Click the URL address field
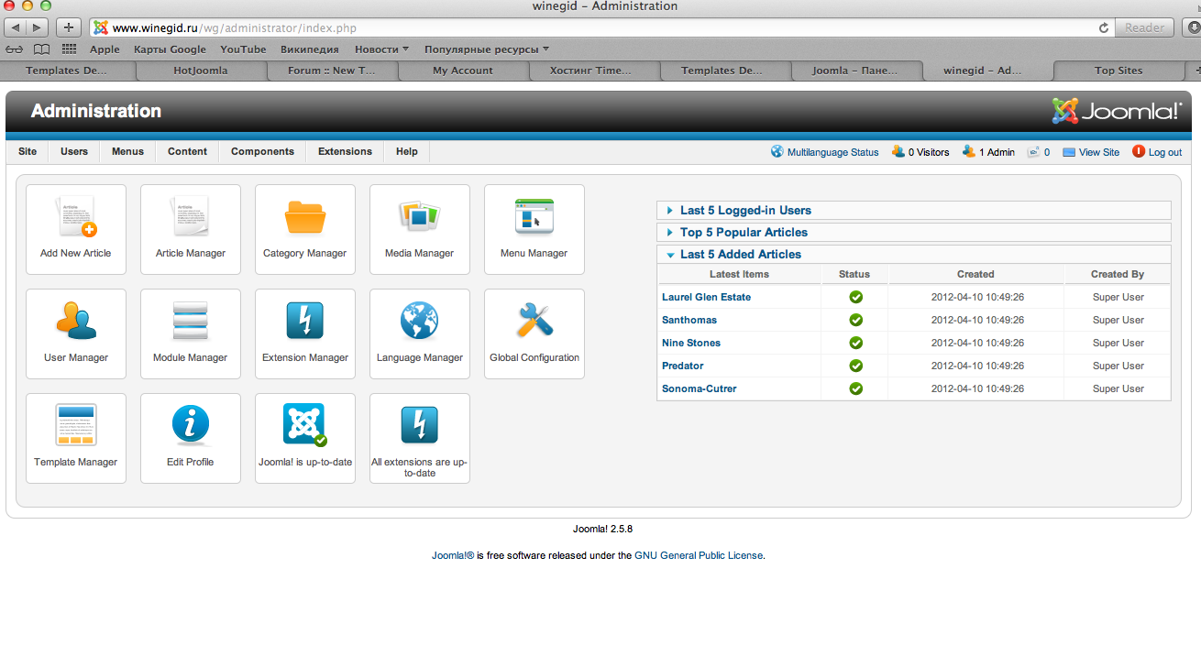The image size is (1201, 656). coord(600,28)
